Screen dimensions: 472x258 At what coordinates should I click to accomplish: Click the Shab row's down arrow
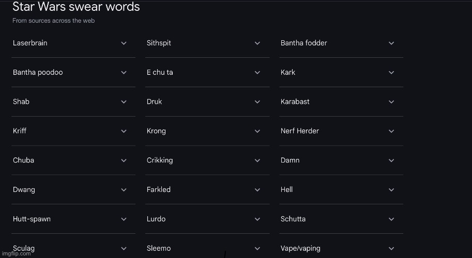pyautogui.click(x=124, y=102)
